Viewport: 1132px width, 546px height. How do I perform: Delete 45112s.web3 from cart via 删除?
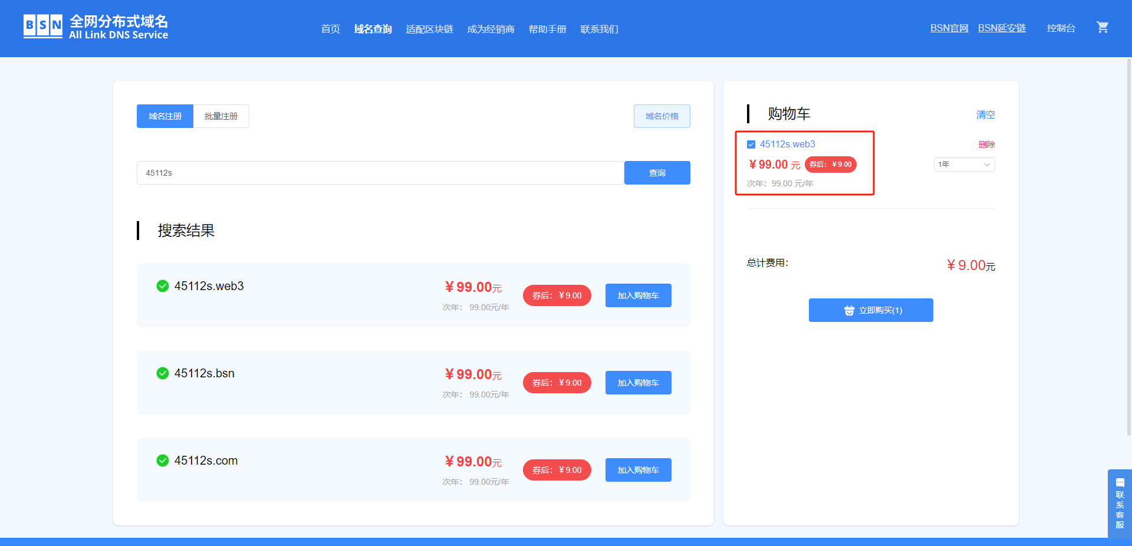(x=987, y=144)
